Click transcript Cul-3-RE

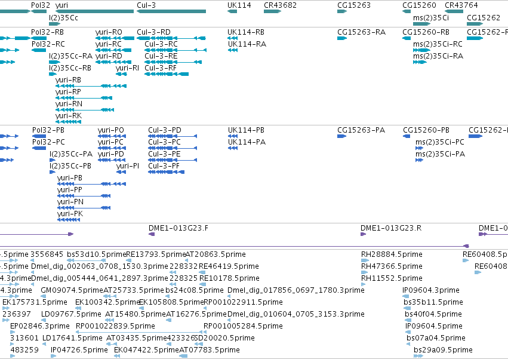pos(161,56)
